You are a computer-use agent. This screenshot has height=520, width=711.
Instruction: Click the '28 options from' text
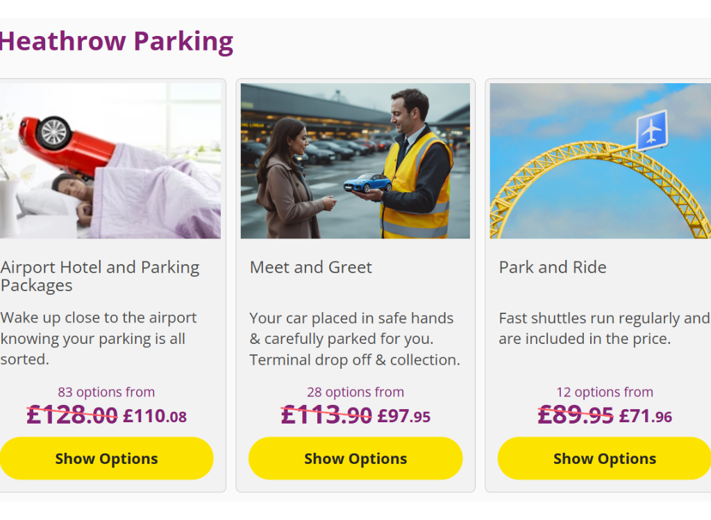355,392
